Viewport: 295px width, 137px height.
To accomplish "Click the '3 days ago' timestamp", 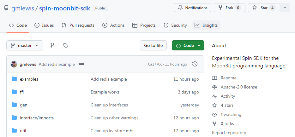I will [x=188, y=92].
